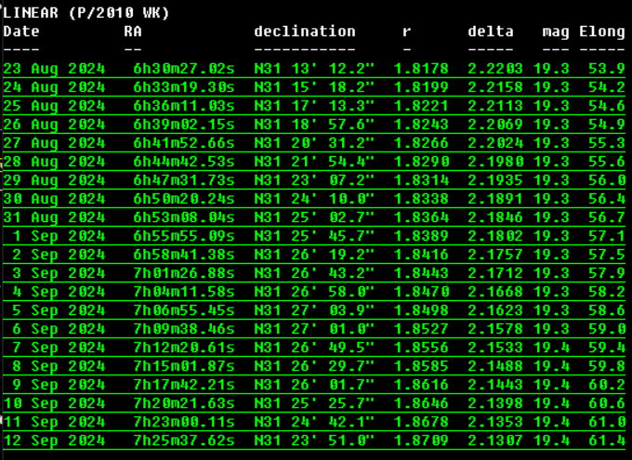Click the LINEAR (P/2010 WK) title
Screen dimensions: 632x460
[86, 14]
